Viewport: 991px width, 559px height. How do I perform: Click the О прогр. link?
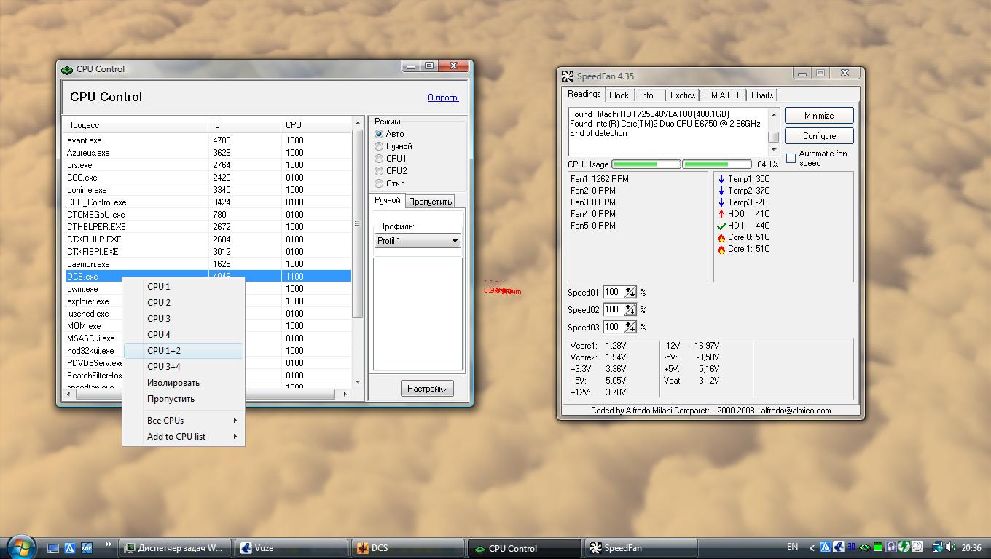[x=443, y=98]
